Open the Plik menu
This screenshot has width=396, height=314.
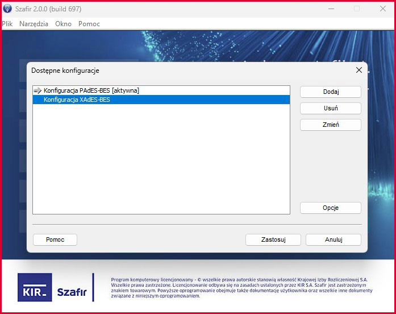pos(7,24)
